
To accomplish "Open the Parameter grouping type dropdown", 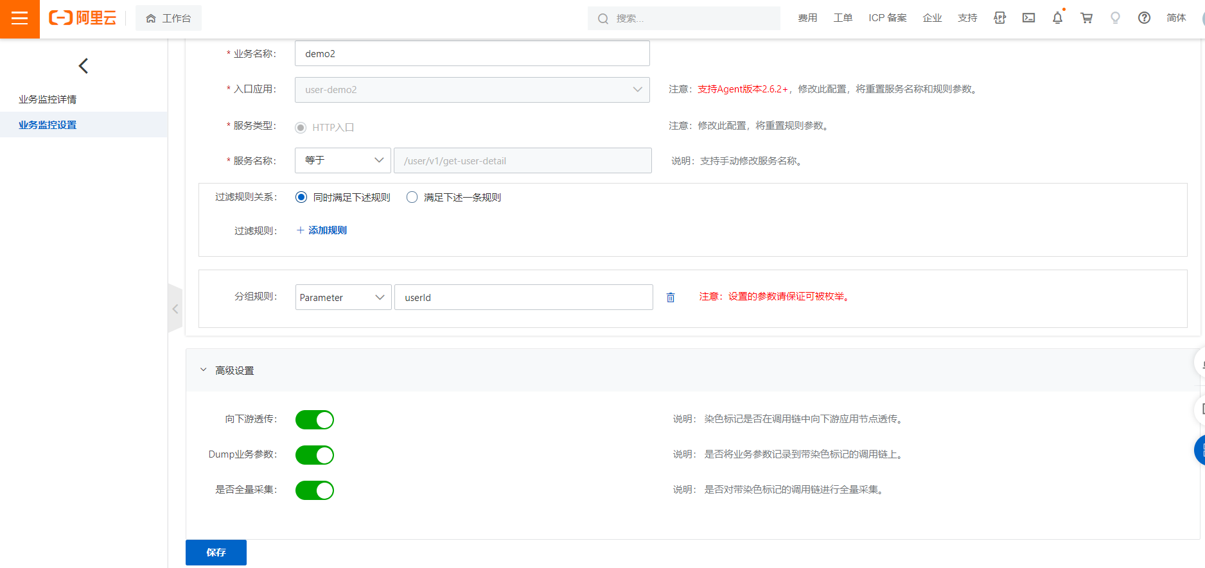I will click(343, 297).
